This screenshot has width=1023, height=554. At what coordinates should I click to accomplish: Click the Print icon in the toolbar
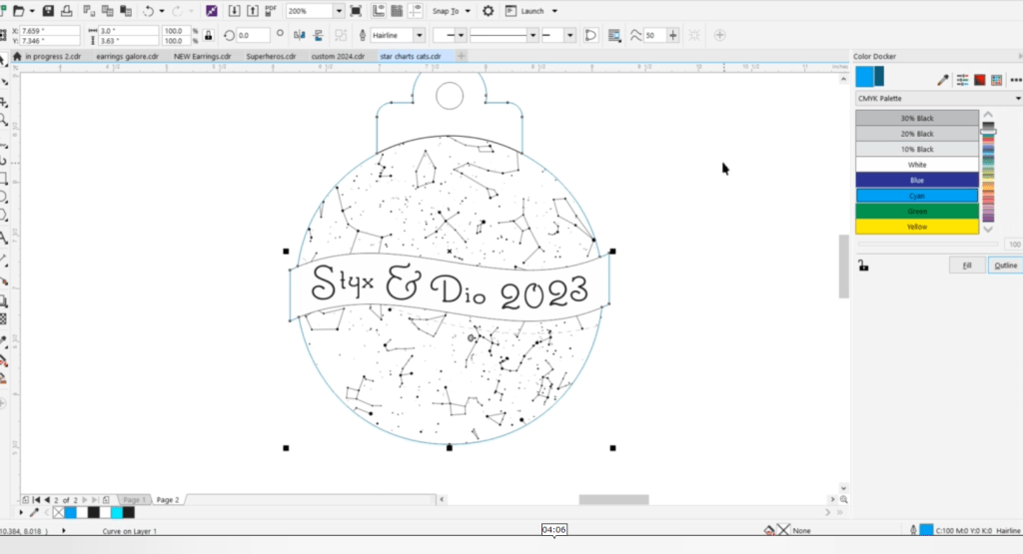point(69,11)
